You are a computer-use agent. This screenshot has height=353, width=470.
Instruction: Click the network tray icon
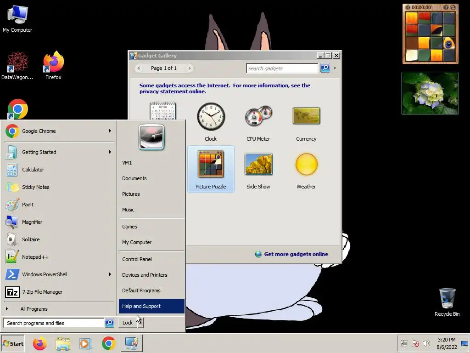click(404, 343)
